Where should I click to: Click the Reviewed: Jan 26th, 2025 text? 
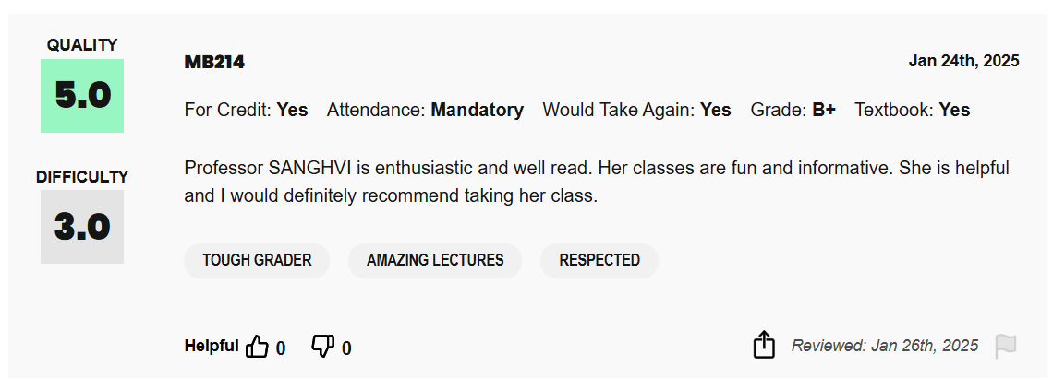tap(884, 346)
